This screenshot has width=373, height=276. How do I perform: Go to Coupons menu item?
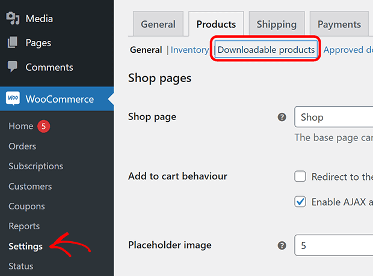tap(26, 206)
